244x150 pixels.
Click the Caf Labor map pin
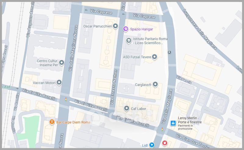point(126,108)
